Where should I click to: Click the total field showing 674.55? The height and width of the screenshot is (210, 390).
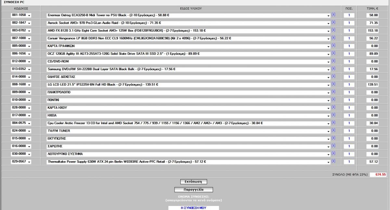pyautogui.click(x=378, y=175)
